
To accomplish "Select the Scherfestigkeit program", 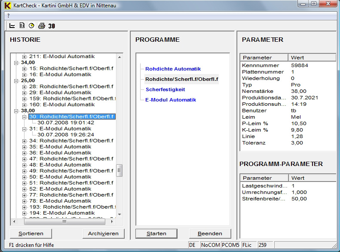I will pos(165,89).
